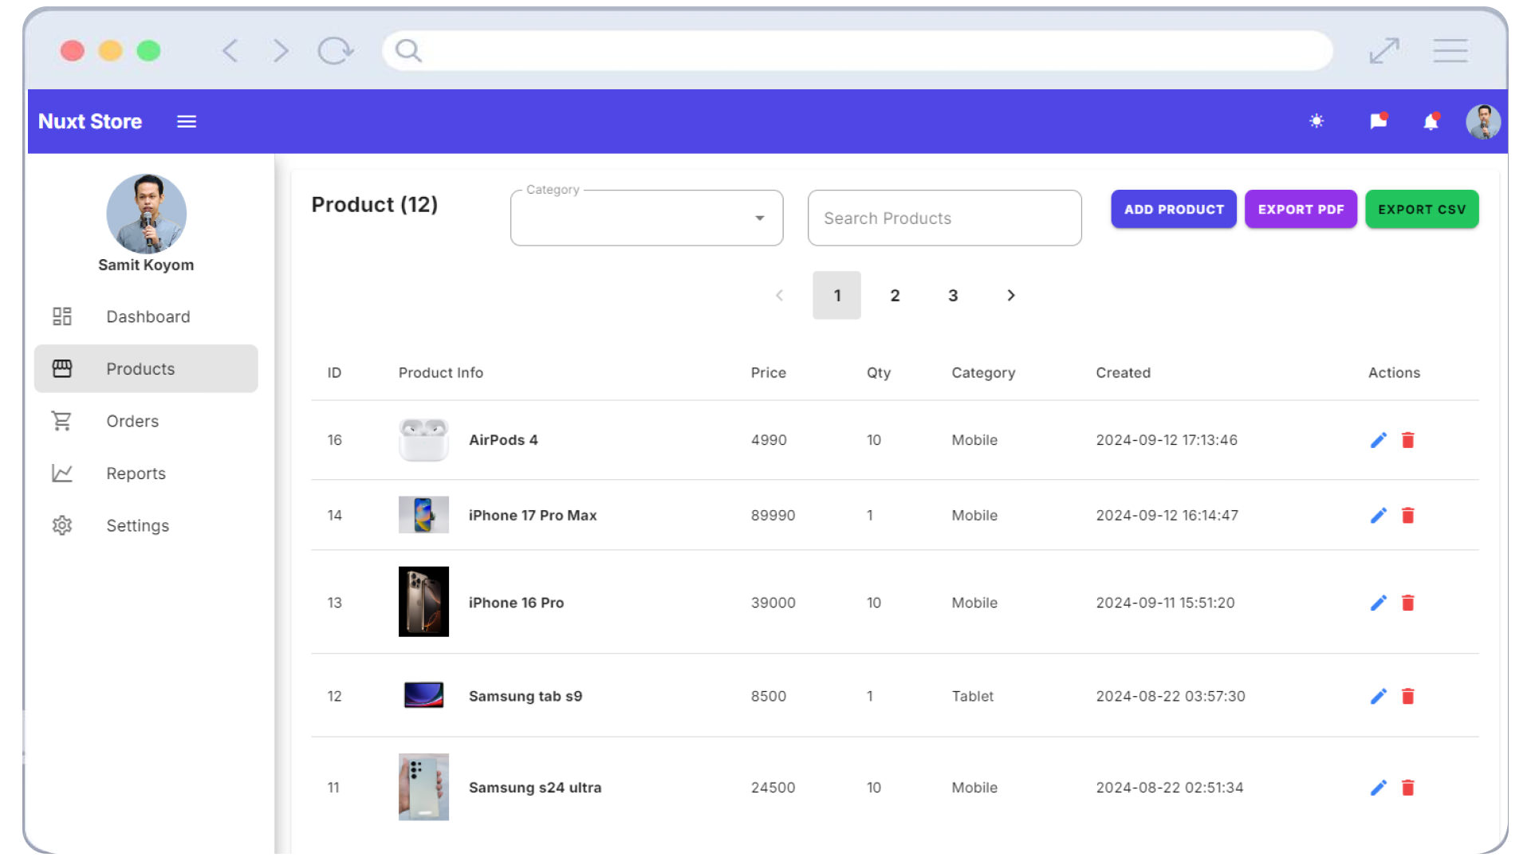Click the Nuxt Store logo text

pyautogui.click(x=90, y=121)
